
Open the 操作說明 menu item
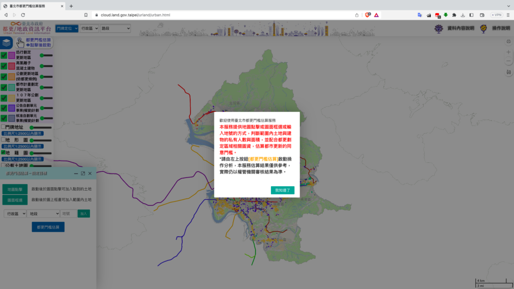tap(501, 29)
